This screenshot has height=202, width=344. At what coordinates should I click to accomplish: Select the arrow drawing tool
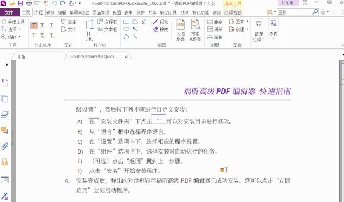(x=135, y=29)
